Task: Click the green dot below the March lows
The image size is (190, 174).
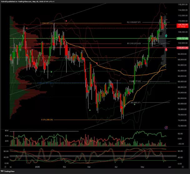Action: point(90,110)
